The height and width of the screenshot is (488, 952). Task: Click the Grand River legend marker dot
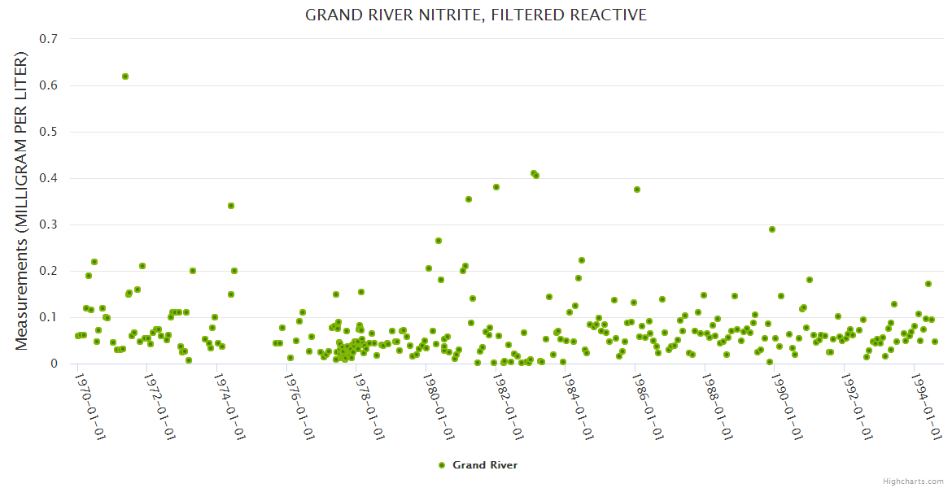[x=442, y=465]
